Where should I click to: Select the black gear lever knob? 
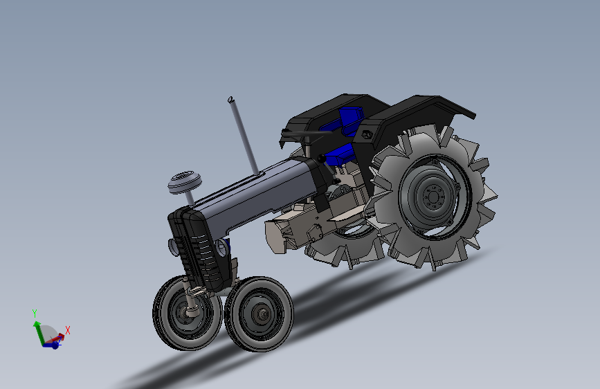321,158
